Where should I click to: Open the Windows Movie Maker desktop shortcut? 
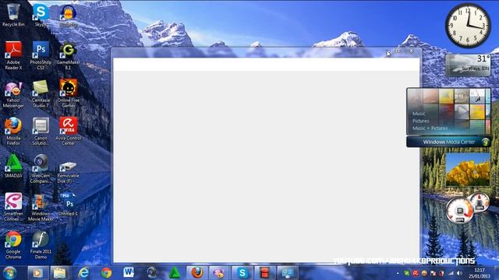click(41, 207)
